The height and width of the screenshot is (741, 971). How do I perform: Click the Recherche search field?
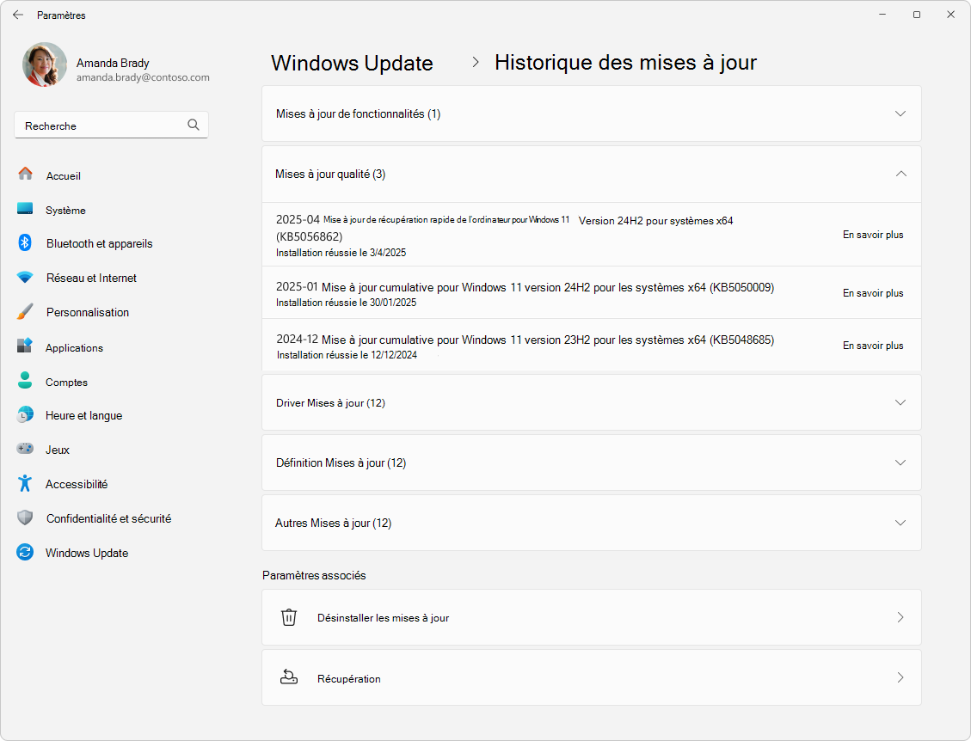(x=111, y=125)
